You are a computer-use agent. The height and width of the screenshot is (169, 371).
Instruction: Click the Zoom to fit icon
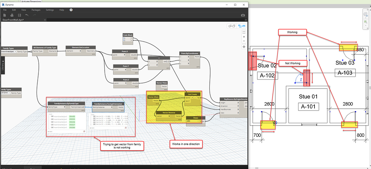click(x=243, y=32)
